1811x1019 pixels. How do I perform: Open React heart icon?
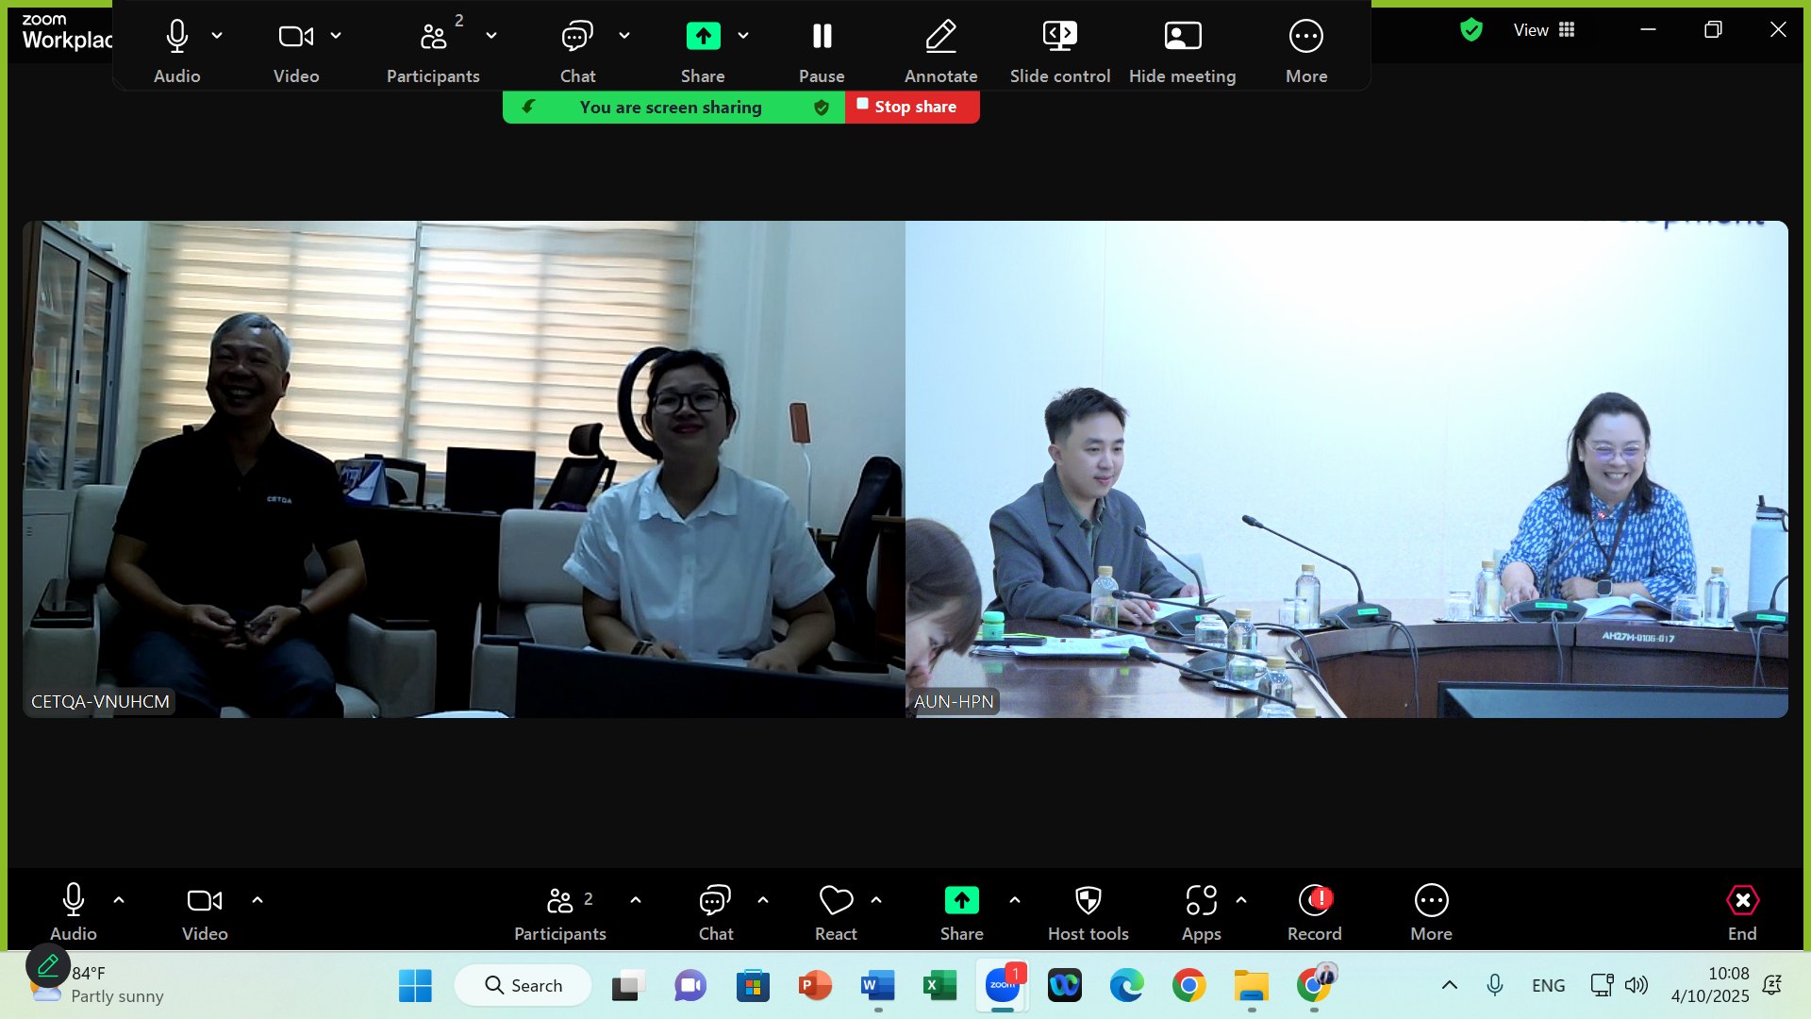coord(836,900)
